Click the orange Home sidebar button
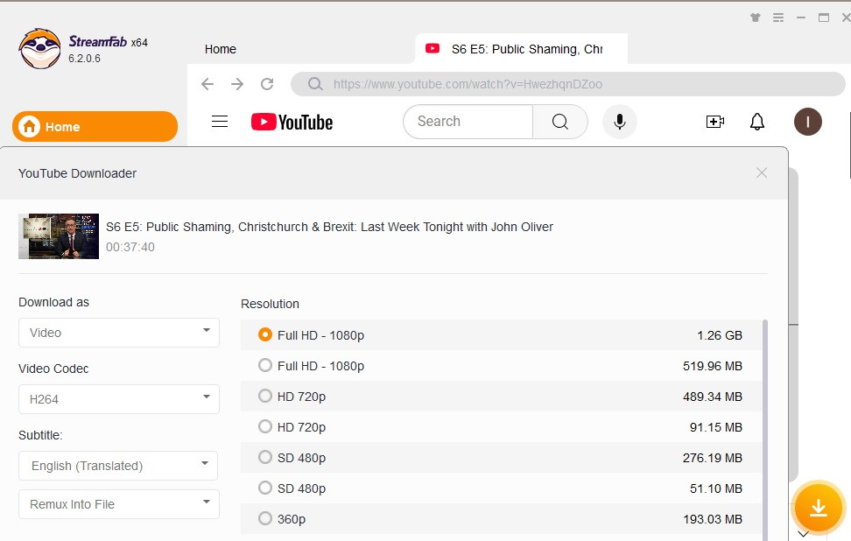 point(95,126)
